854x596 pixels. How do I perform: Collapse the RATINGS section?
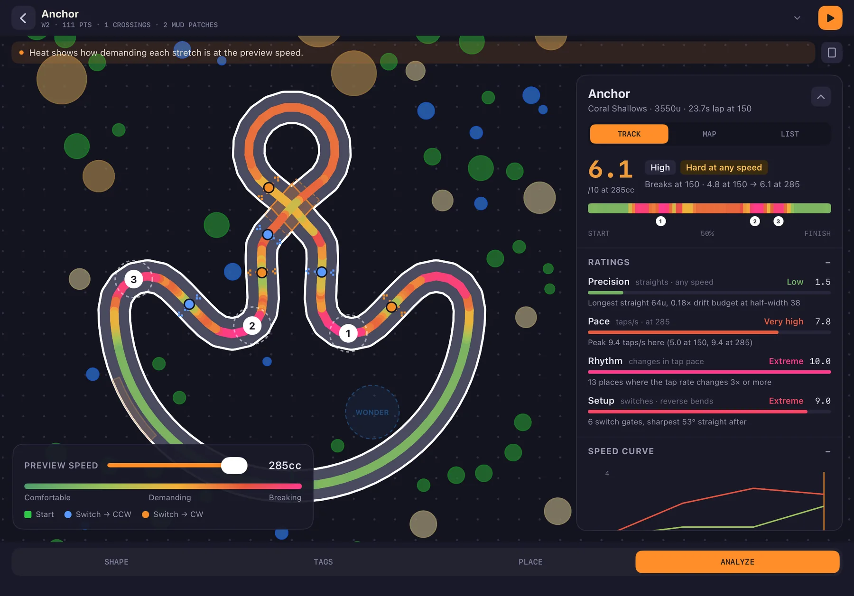[x=827, y=263]
